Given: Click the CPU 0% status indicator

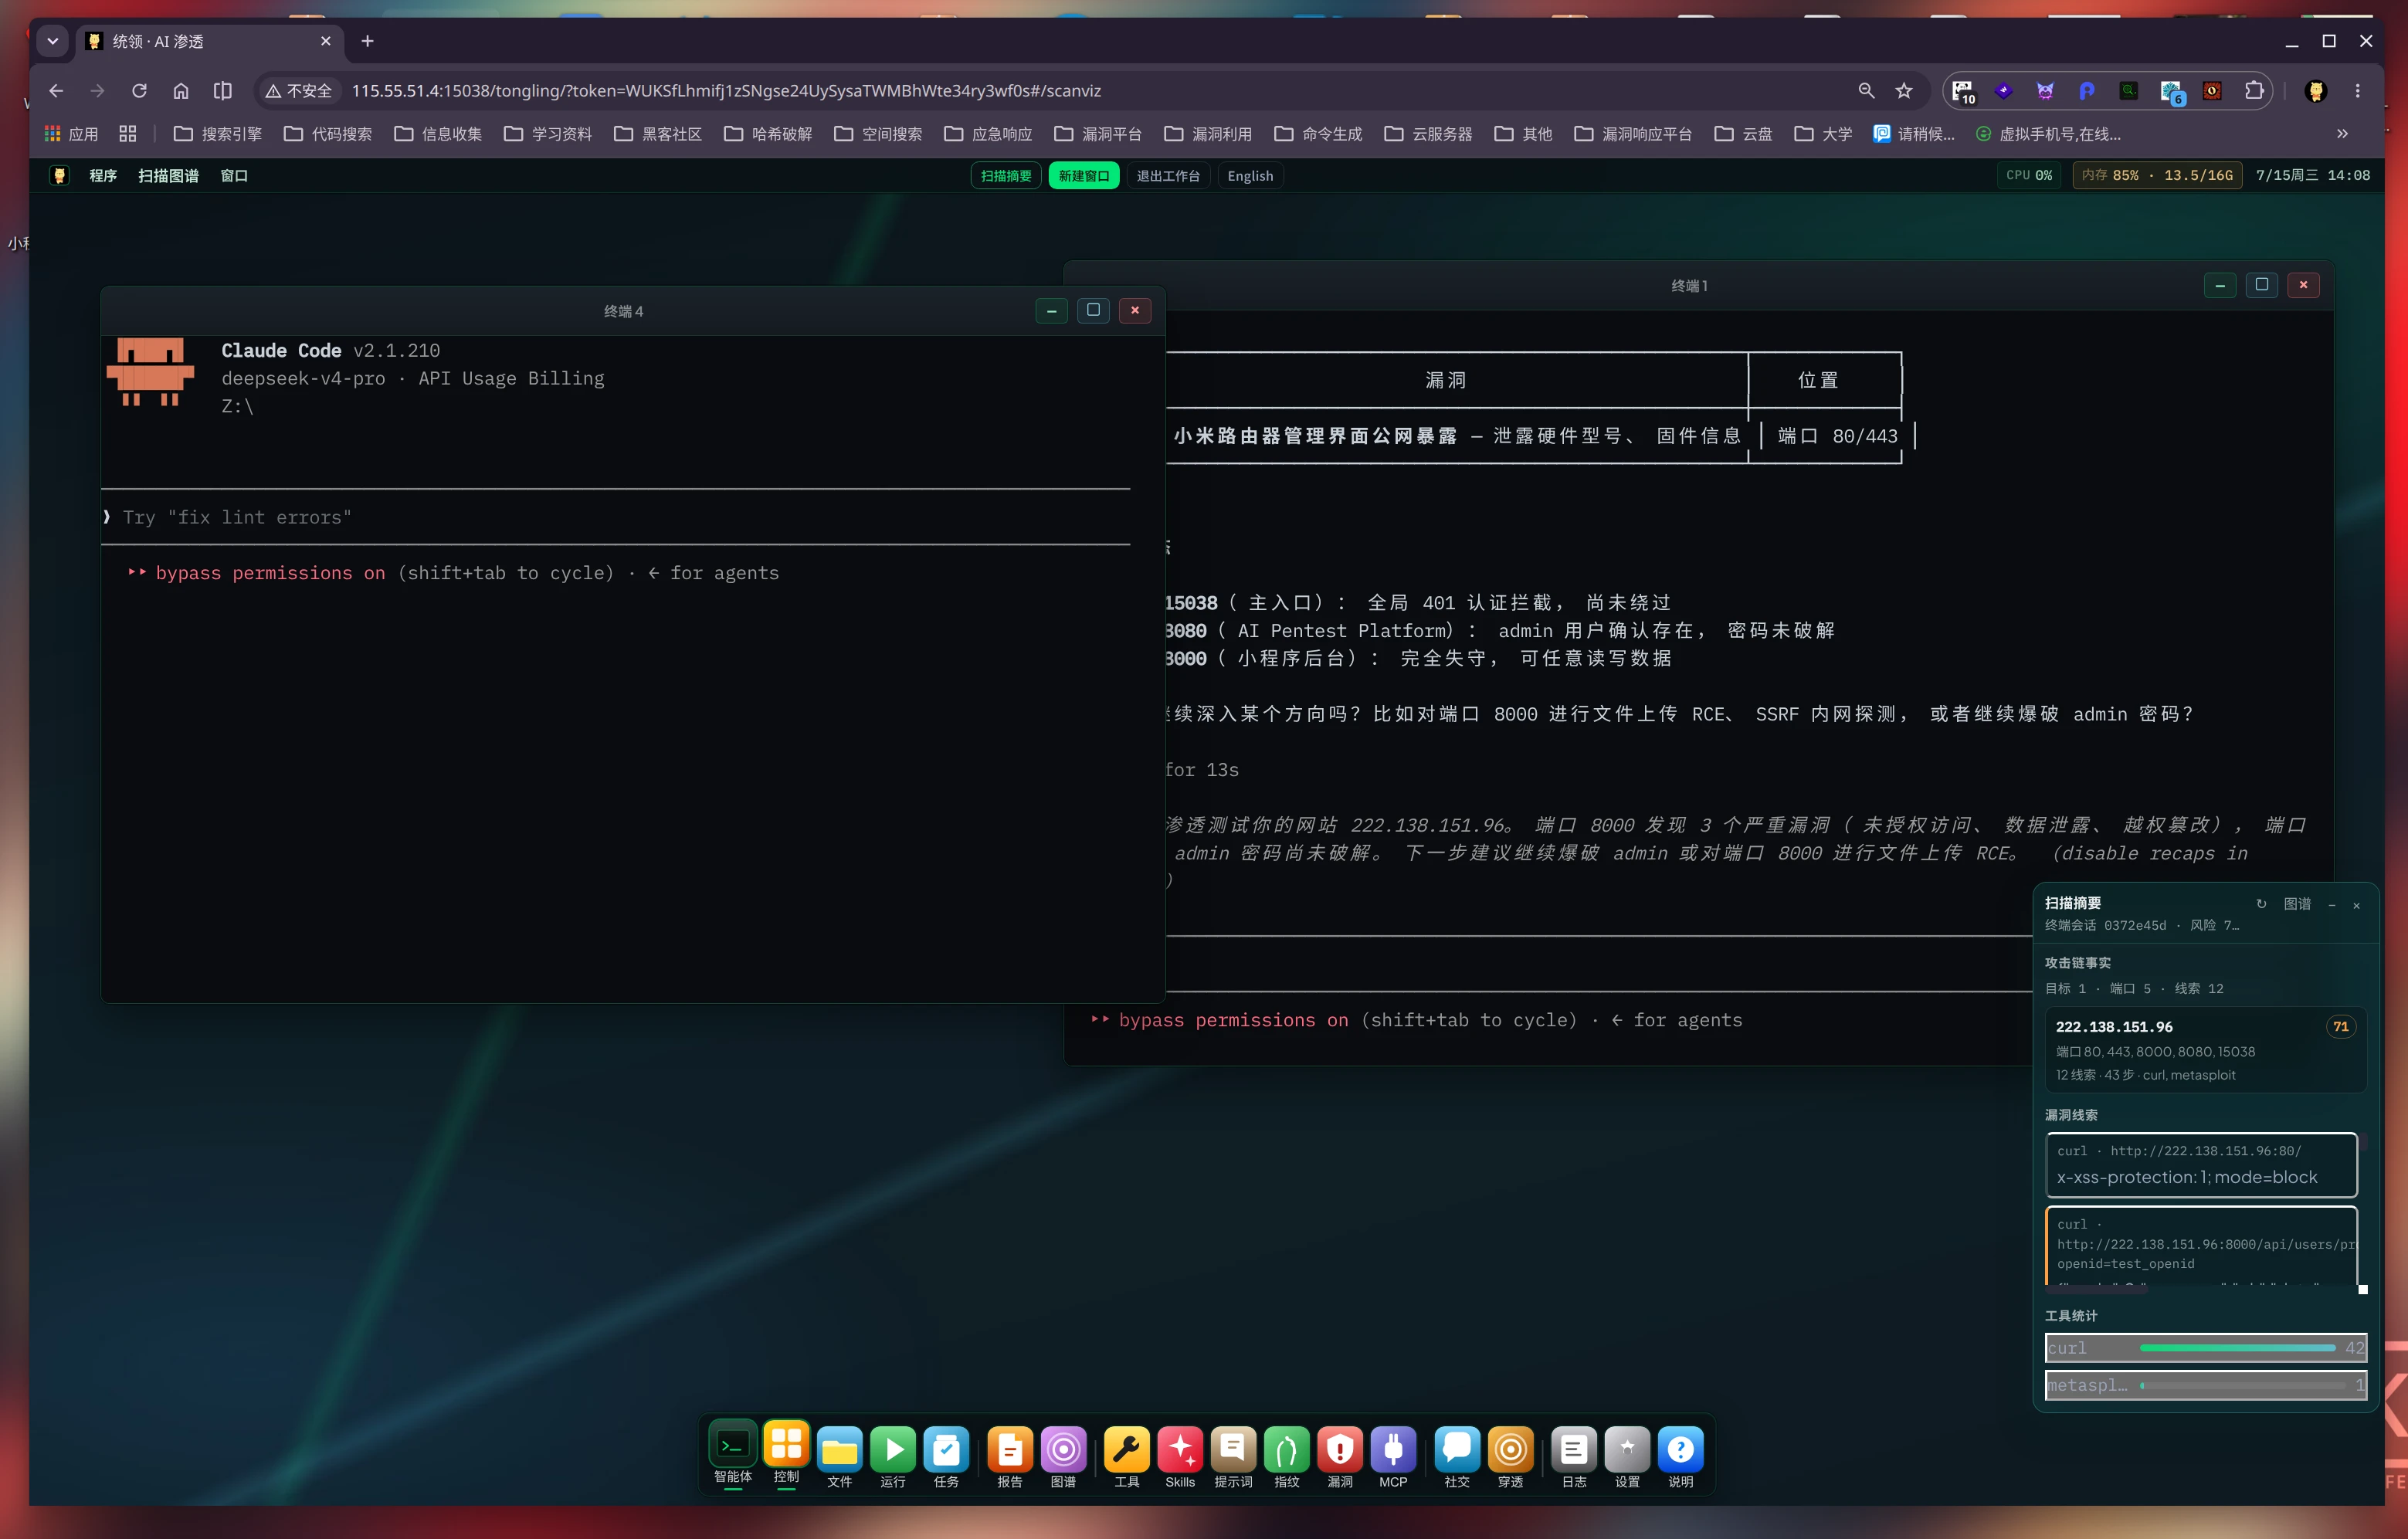Looking at the screenshot, I should coord(2029,175).
